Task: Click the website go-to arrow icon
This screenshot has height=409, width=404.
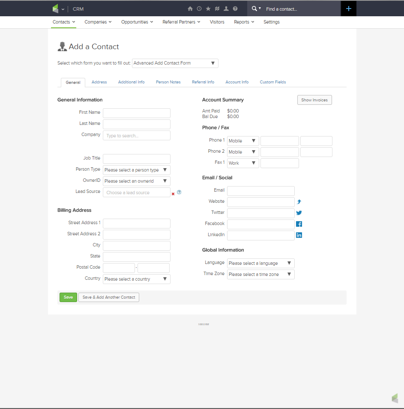Action: (x=299, y=202)
